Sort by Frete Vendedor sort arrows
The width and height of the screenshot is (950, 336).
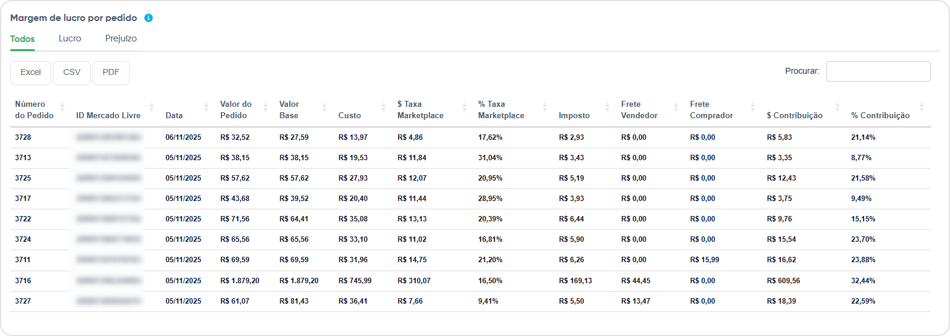point(676,107)
